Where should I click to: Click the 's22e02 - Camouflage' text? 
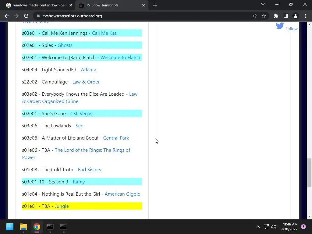(x=45, y=82)
